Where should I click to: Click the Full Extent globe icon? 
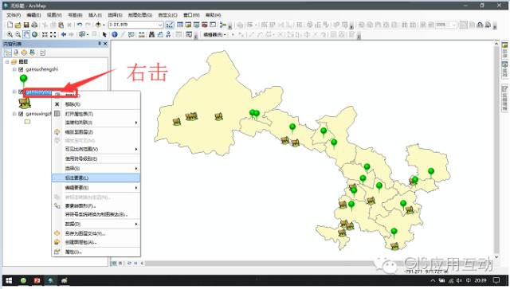34,34
